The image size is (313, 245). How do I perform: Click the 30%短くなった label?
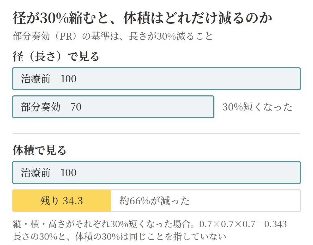pos(257,107)
